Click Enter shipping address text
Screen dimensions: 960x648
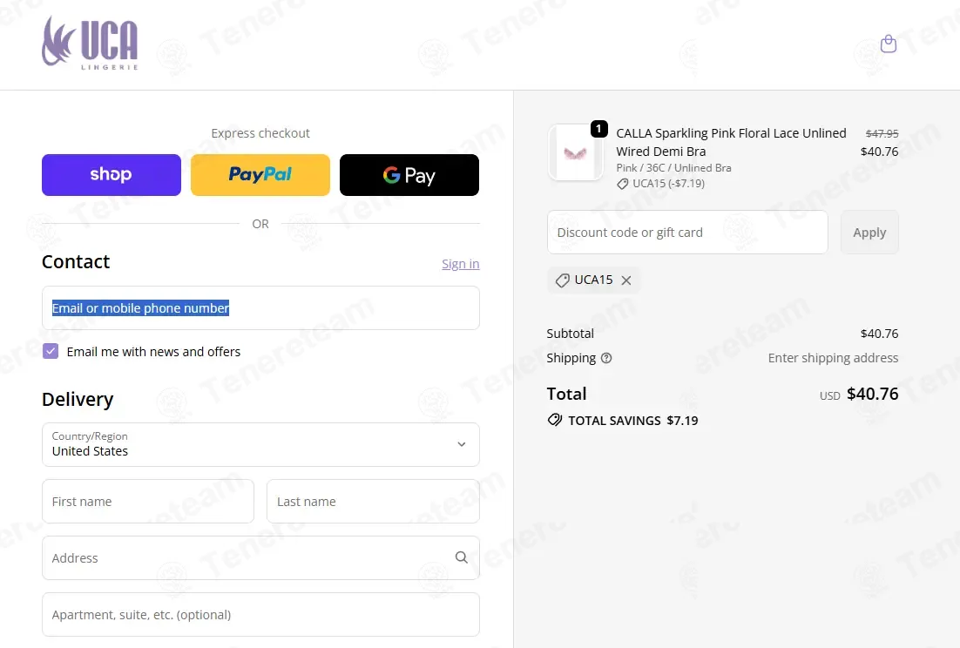pyautogui.click(x=834, y=358)
